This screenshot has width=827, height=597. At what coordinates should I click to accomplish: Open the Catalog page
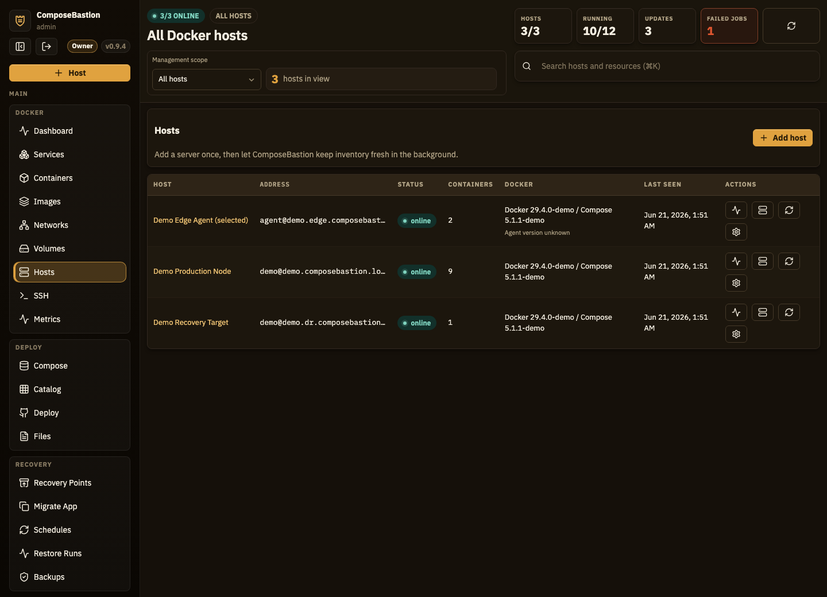69,389
